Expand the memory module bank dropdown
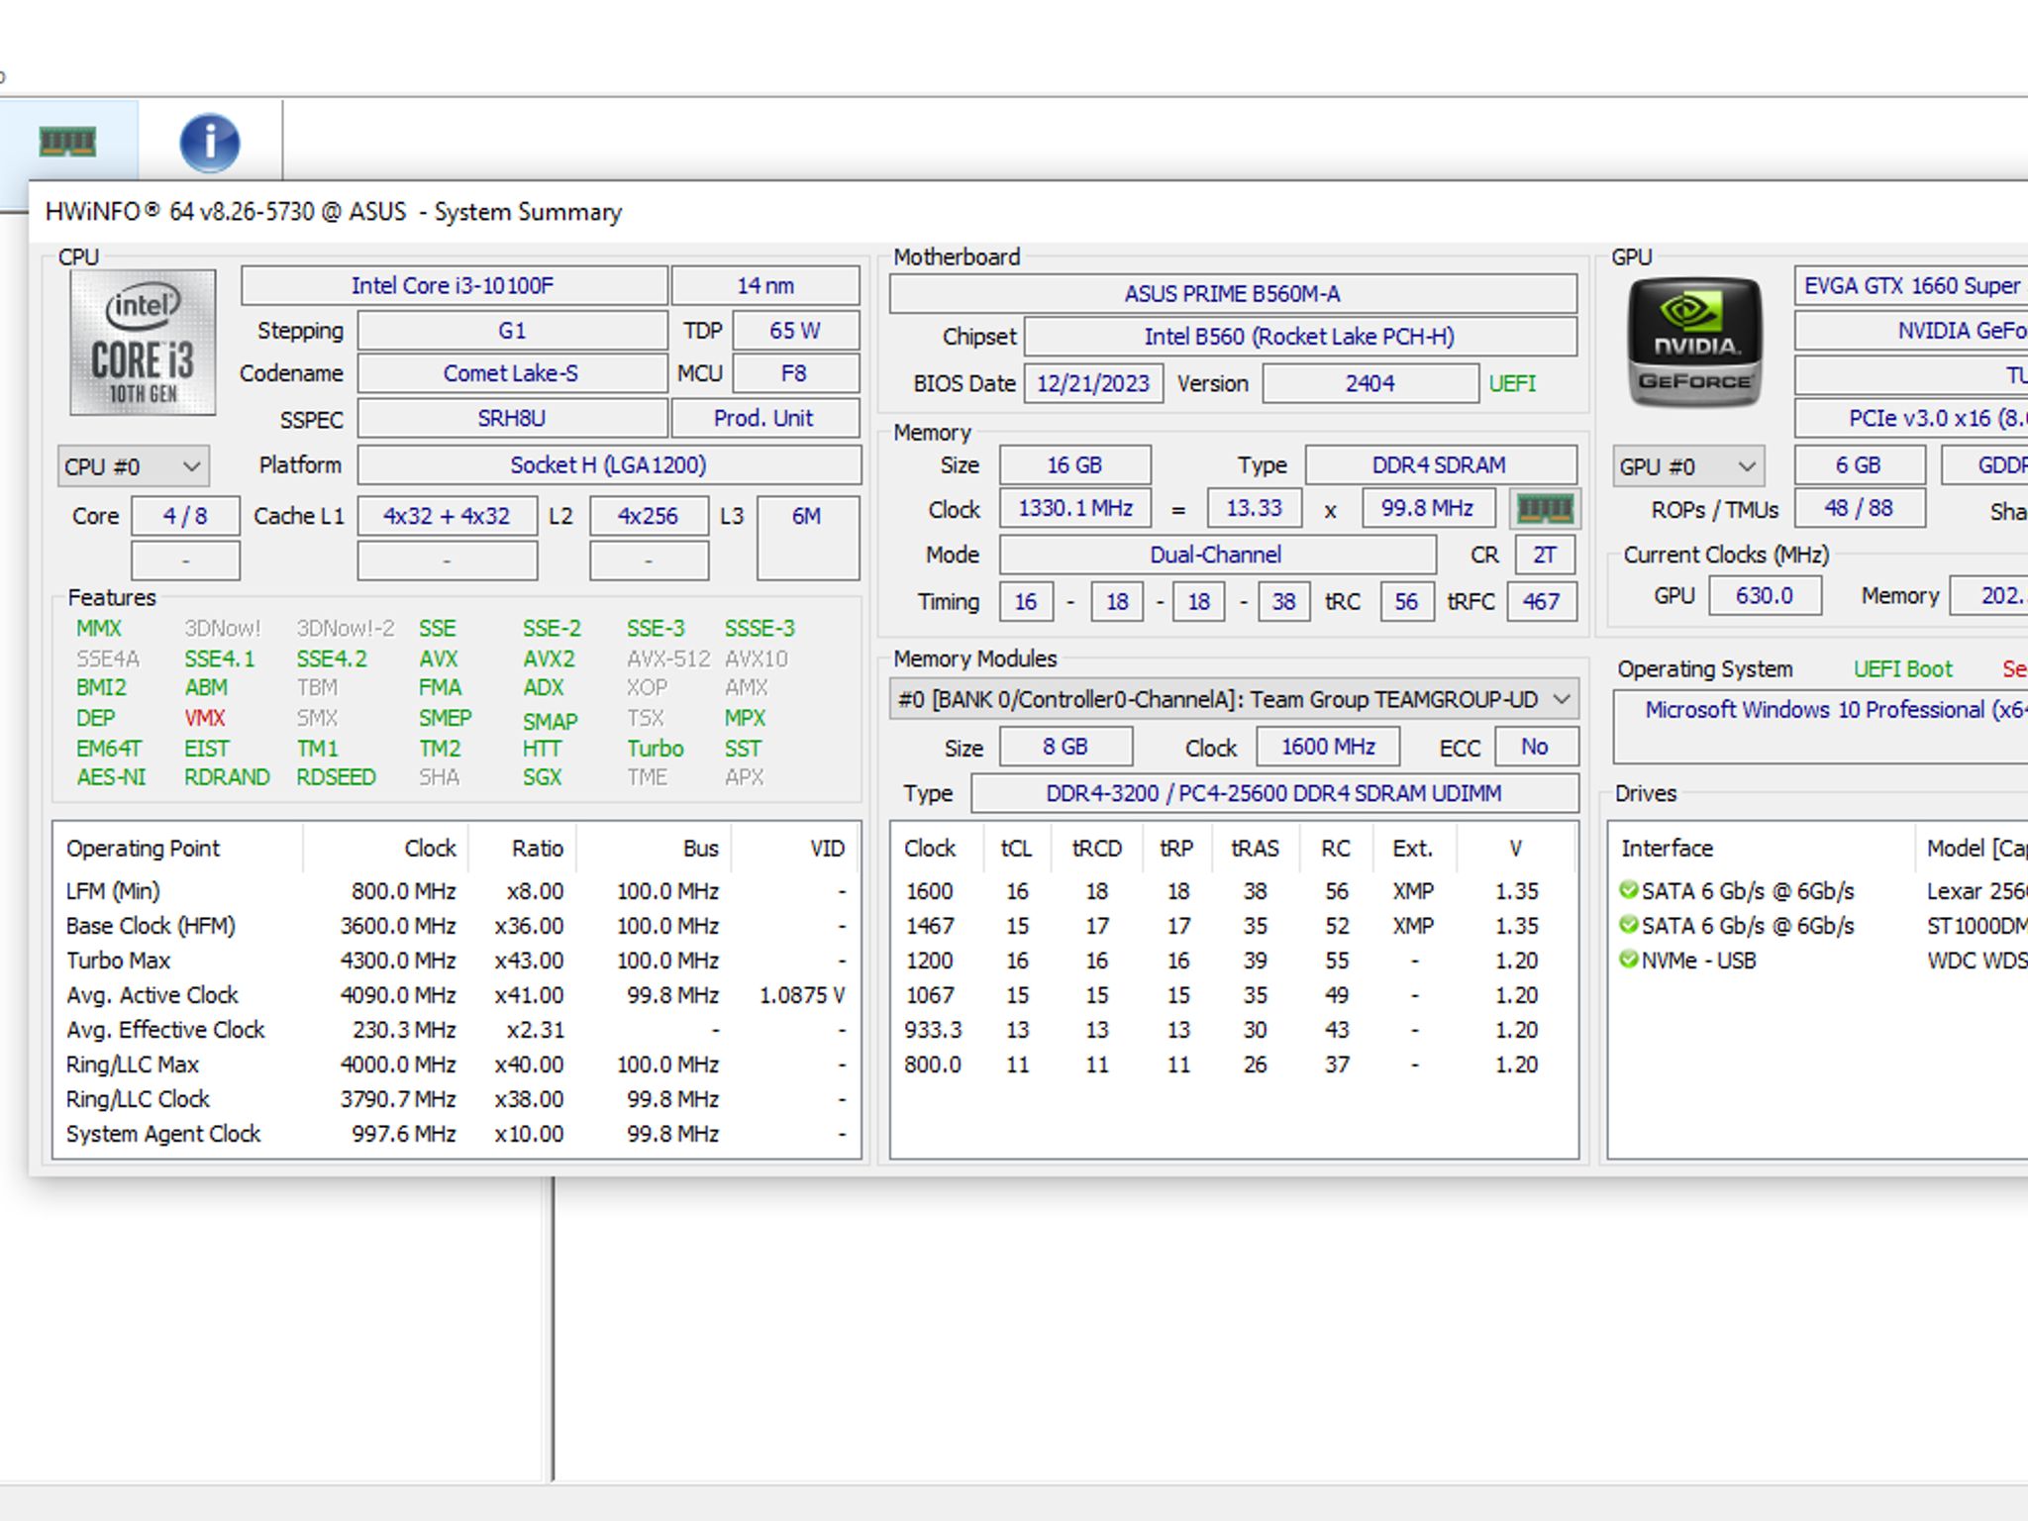 (1233, 699)
